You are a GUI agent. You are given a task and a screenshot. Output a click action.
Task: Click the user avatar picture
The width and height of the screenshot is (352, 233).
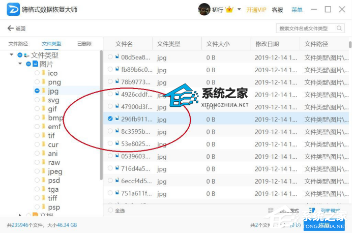tap(203, 9)
